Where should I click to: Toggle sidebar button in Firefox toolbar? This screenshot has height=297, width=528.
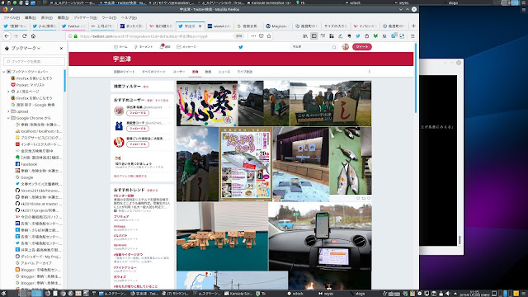click(x=313, y=36)
